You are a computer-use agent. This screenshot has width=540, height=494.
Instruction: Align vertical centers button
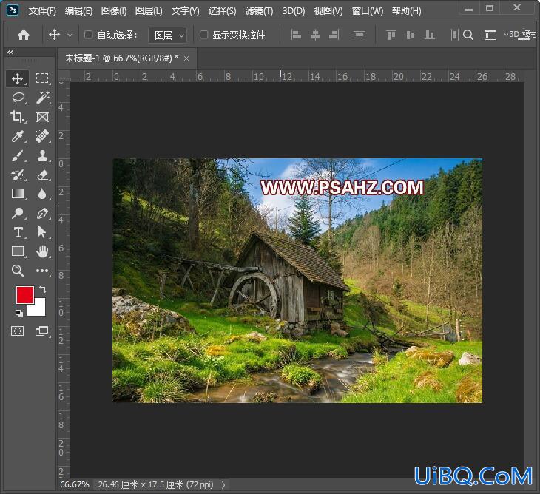coord(410,35)
